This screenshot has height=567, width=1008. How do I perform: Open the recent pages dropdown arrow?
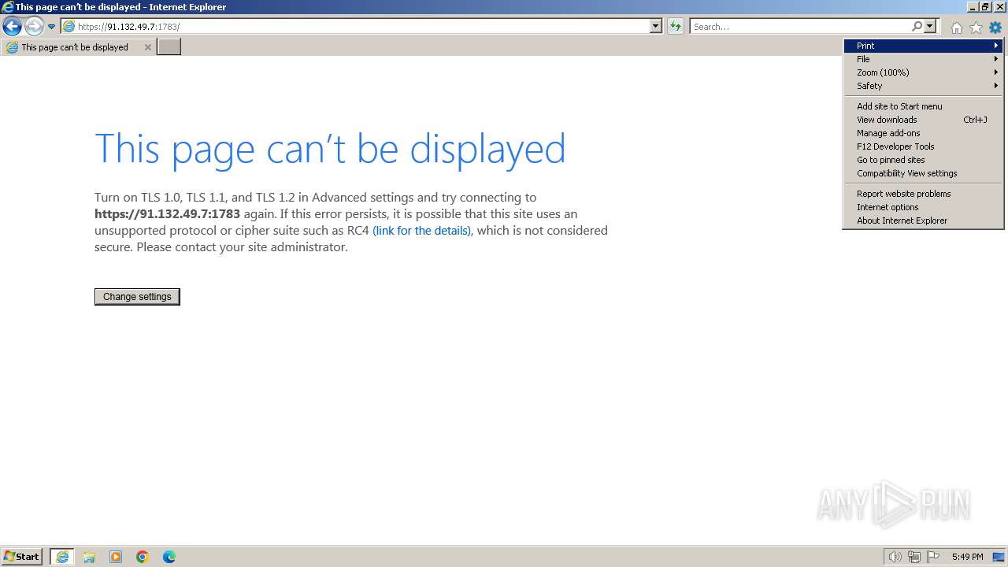pyautogui.click(x=52, y=27)
